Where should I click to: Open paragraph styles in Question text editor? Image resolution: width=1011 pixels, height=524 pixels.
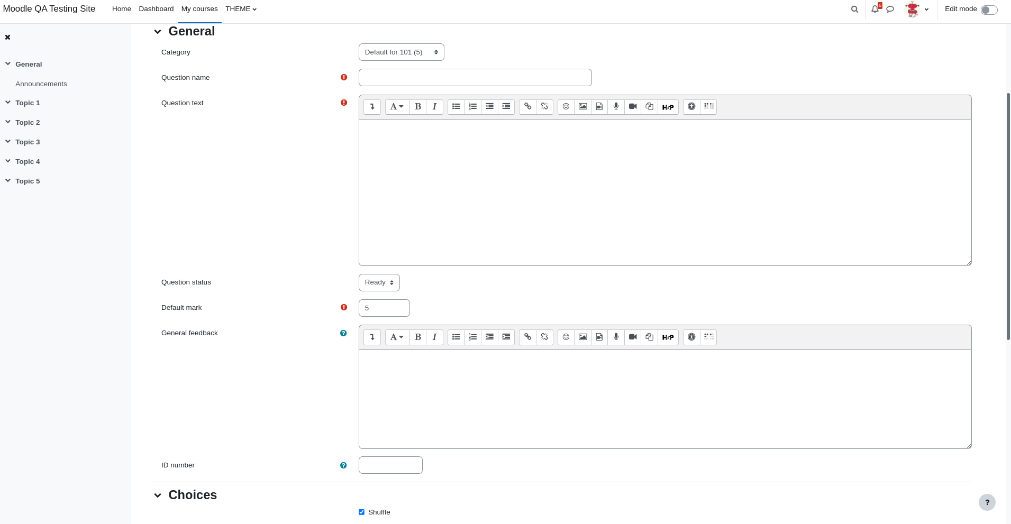coord(397,107)
